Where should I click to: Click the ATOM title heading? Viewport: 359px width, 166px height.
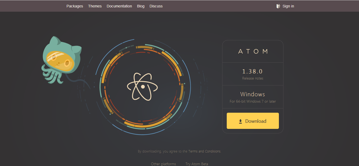253,51
